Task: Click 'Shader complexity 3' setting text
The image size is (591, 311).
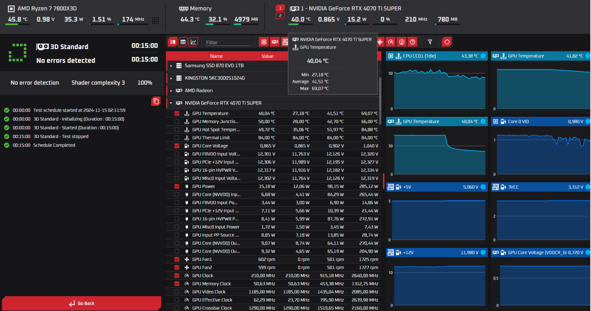Action: pos(98,83)
